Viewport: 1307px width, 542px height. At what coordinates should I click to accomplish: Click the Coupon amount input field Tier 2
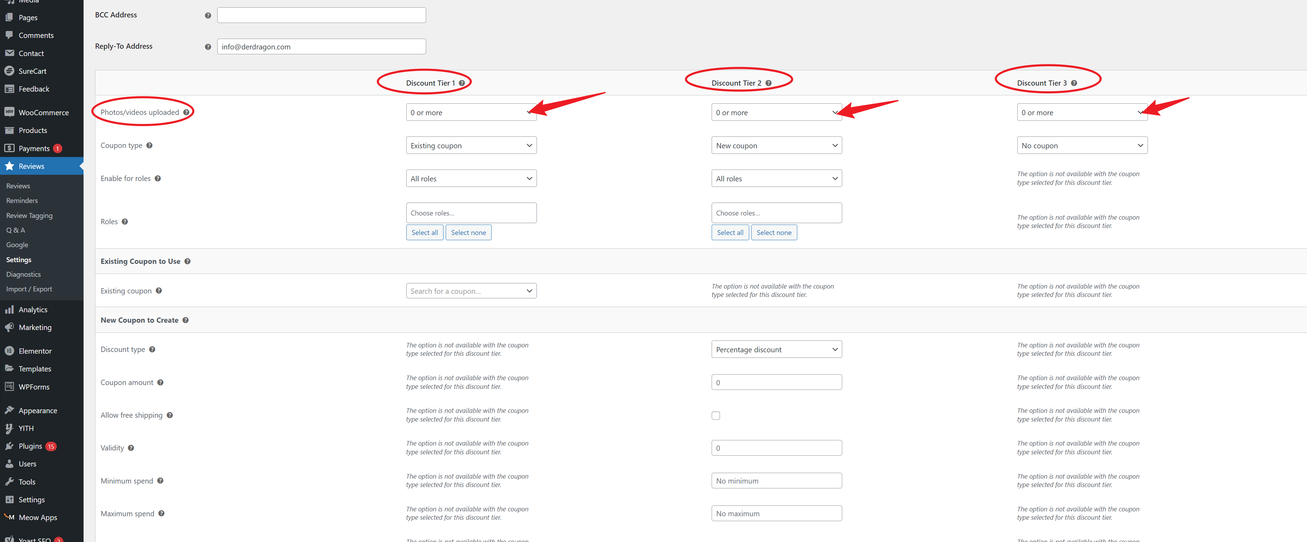[775, 382]
